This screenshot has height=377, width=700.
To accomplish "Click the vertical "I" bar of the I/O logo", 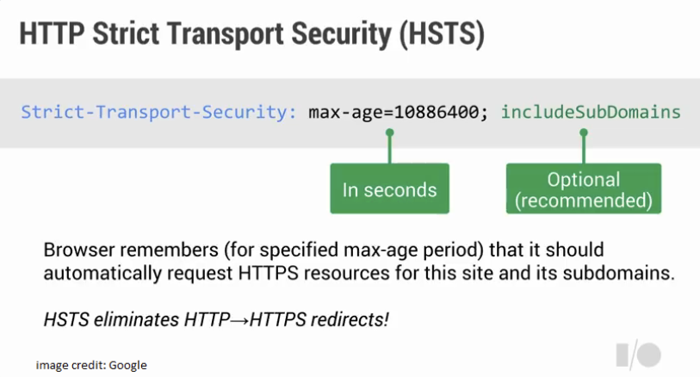I will tap(622, 355).
